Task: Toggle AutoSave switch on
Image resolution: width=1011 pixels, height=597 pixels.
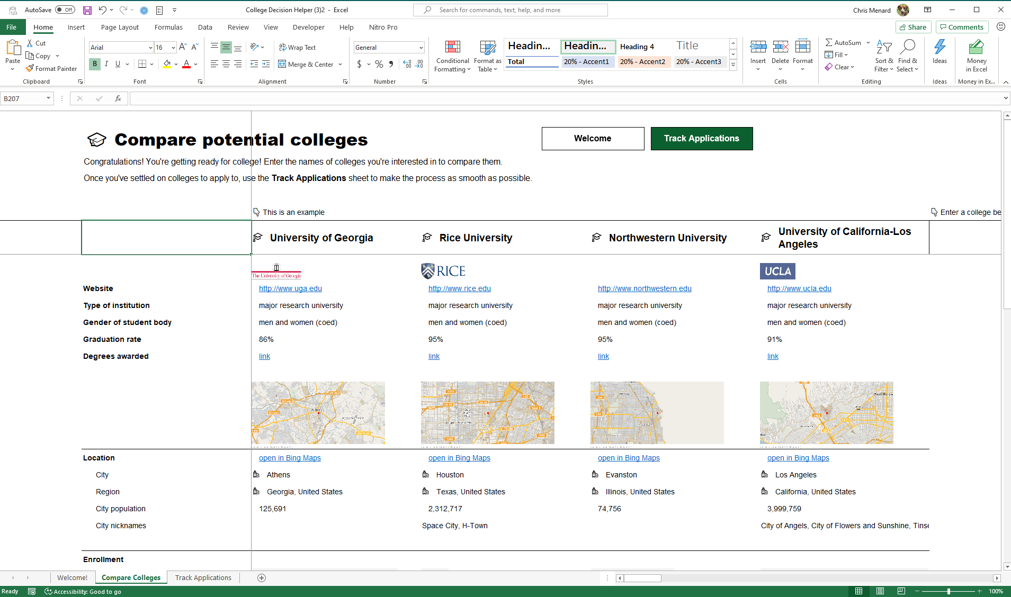Action: click(x=65, y=10)
